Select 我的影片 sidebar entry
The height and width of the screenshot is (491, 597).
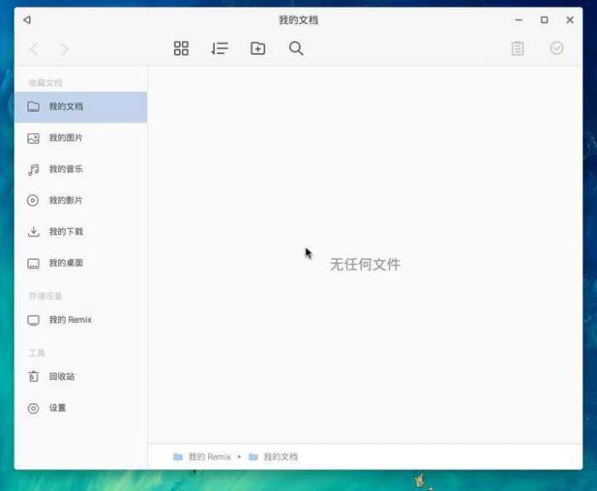point(81,201)
